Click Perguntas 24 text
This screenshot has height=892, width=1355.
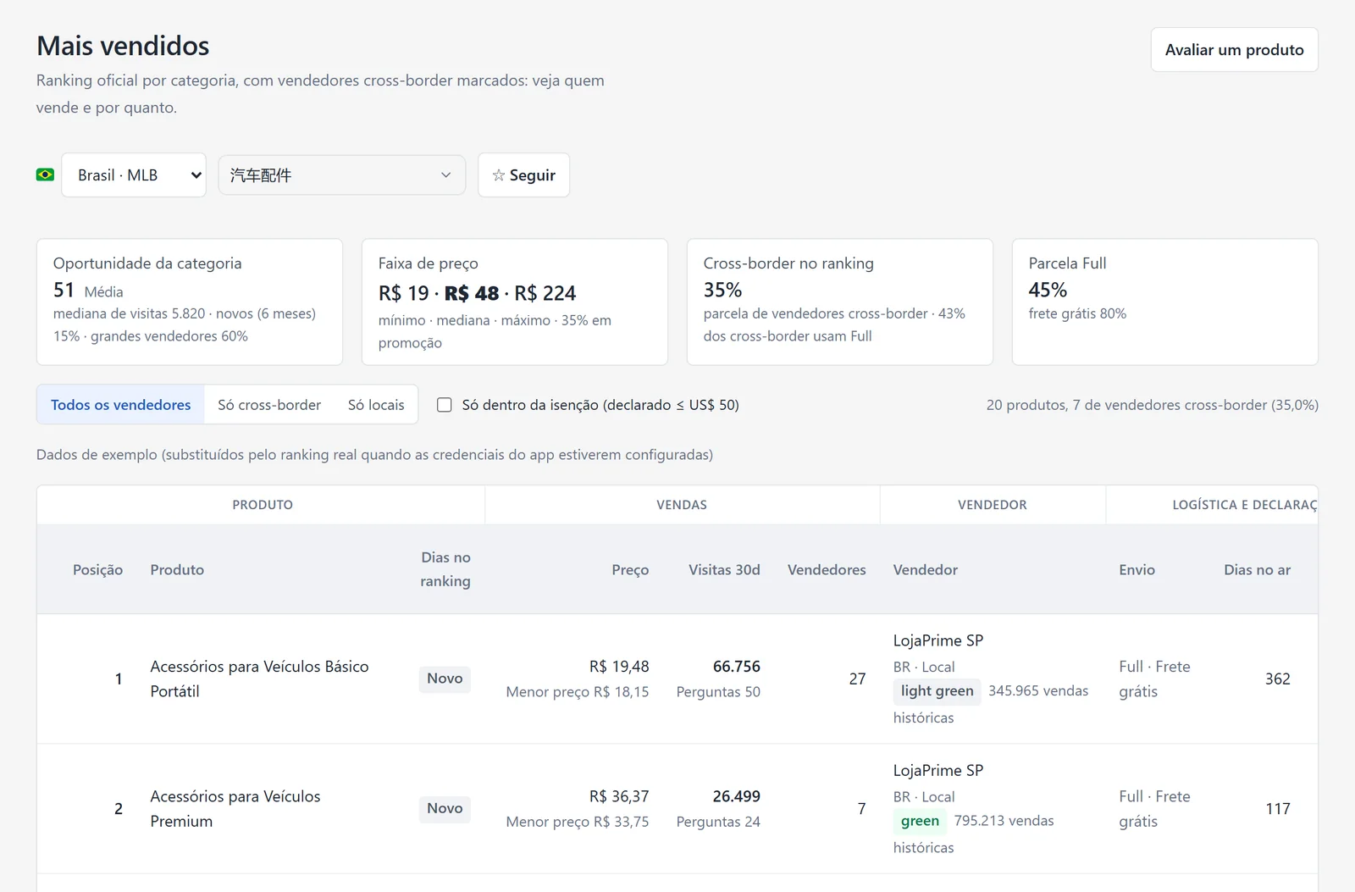click(718, 822)
